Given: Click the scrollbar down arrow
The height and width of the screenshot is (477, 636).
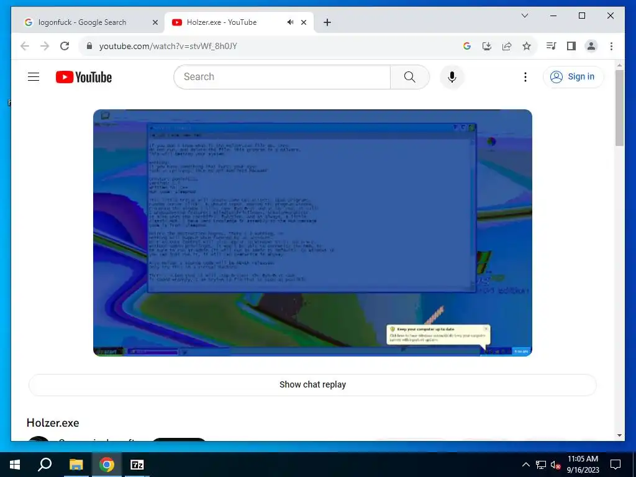Looking at the screenshot, I should [619, 435].
